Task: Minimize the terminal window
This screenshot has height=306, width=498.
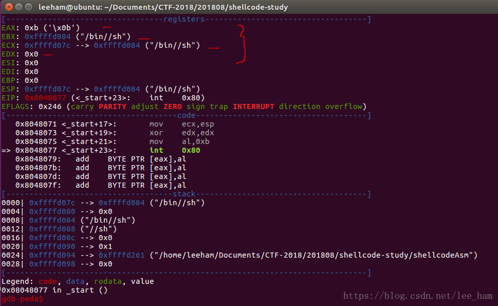Action: 19,7
